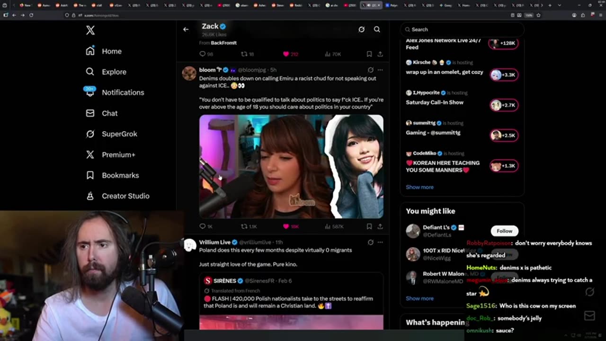Click the Explore magnifier icon
Viewport: 606px width, 341px height.
[x=90, y=72]
